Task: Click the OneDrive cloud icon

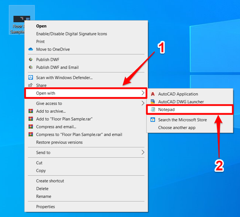Action: click(31, 49)
